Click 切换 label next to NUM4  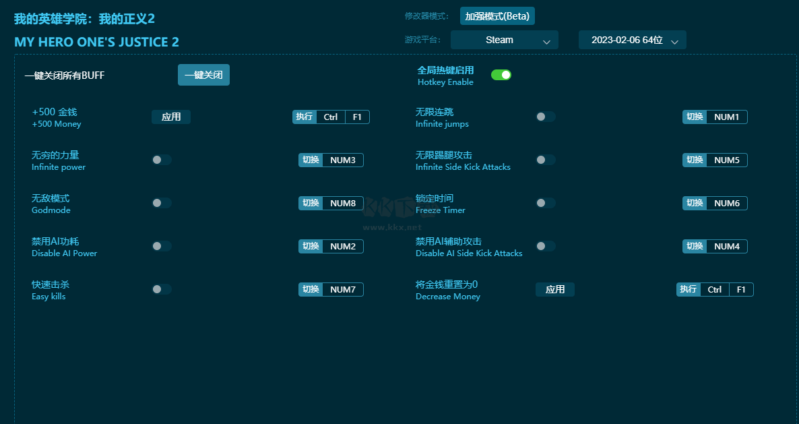(x=695, y=246)
